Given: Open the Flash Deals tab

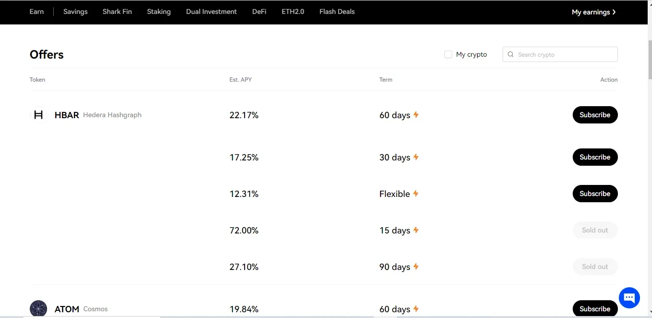Looking at the screenshot, I should click(x=337, y=12).
